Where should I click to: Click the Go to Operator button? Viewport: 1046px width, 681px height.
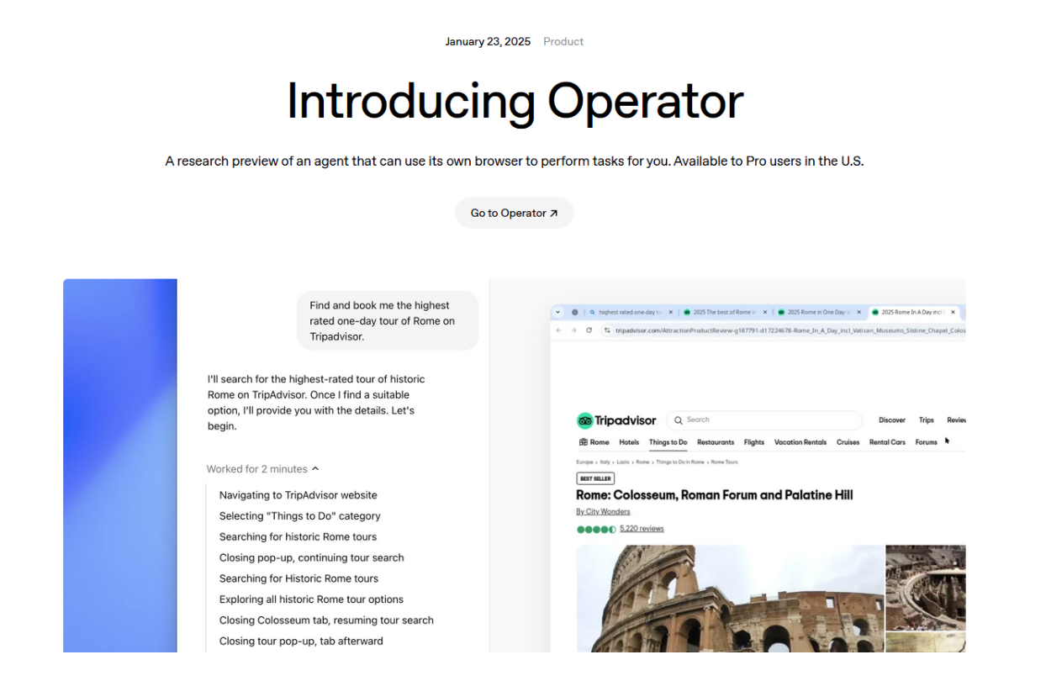point(514,214)
